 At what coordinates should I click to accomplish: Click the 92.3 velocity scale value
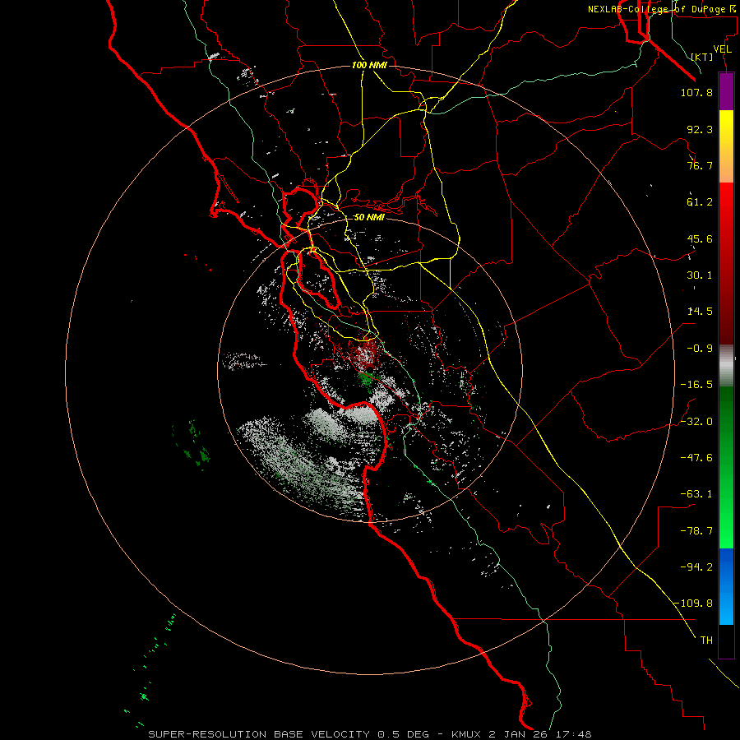(700, 129)
